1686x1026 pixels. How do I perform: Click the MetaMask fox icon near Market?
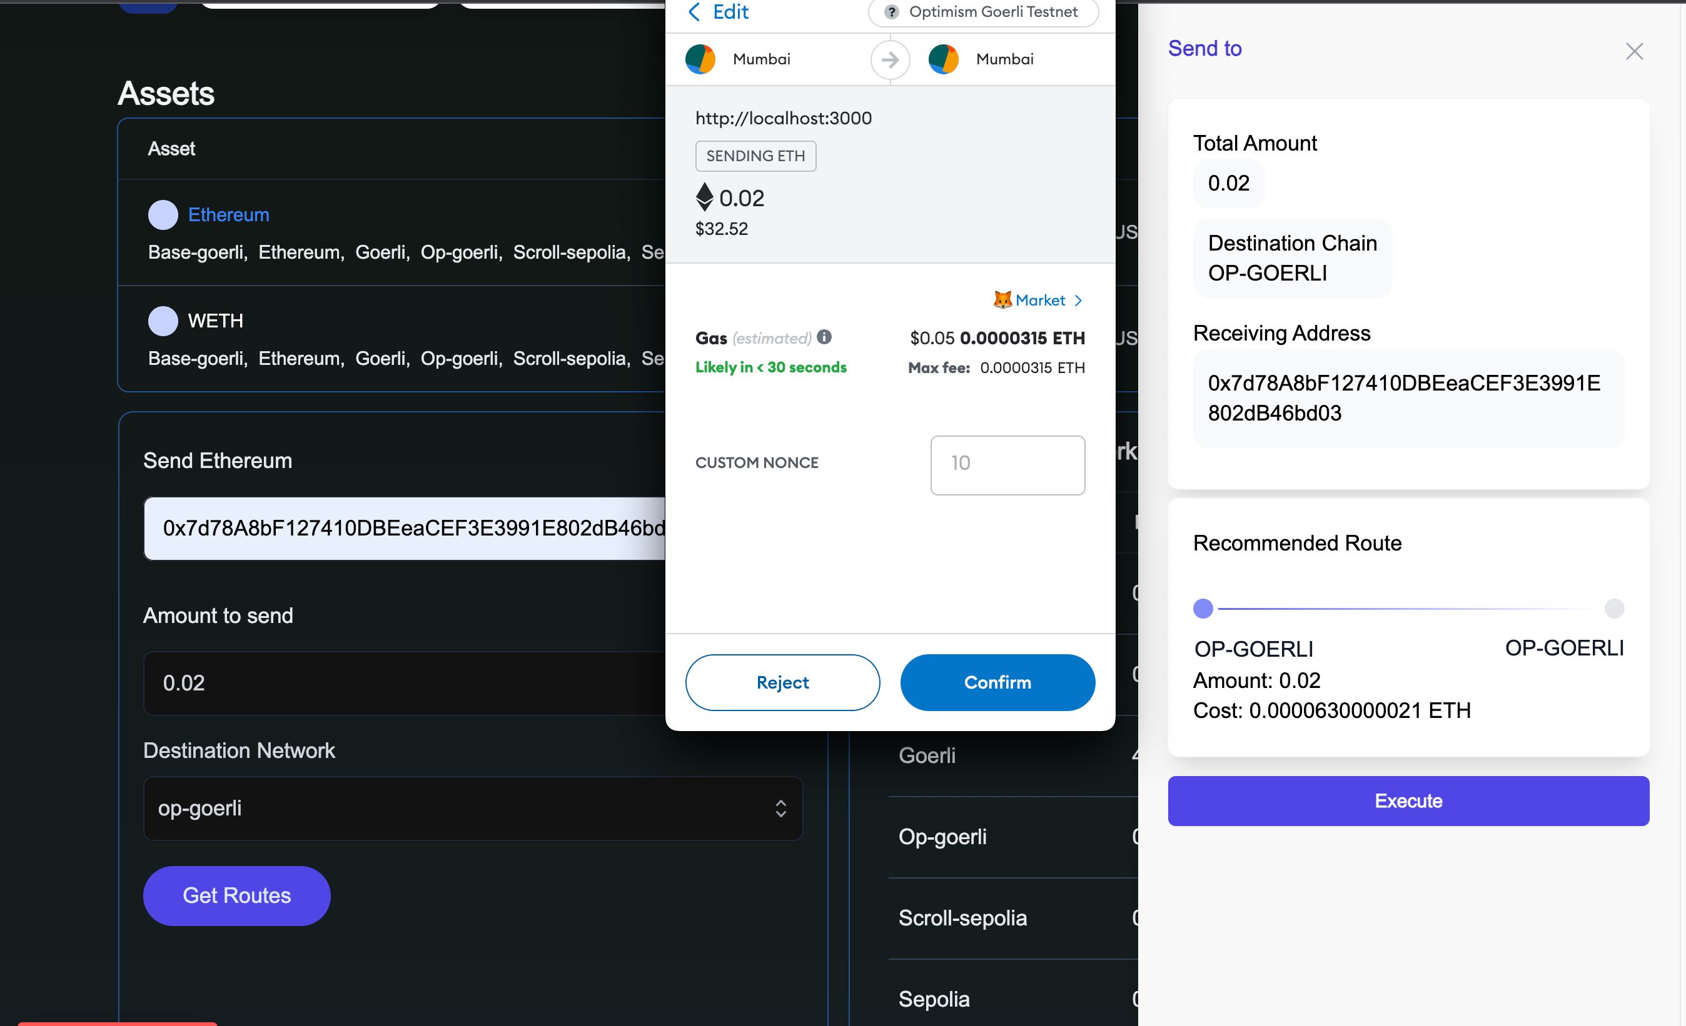[x=1002, y=300]
